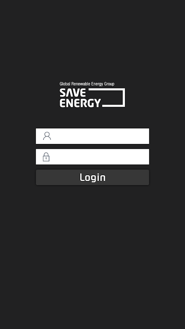Viewport: 185px width, 329px height.
Task: Click the Login button
Action: pyautogui.click(x=92, y=177)
